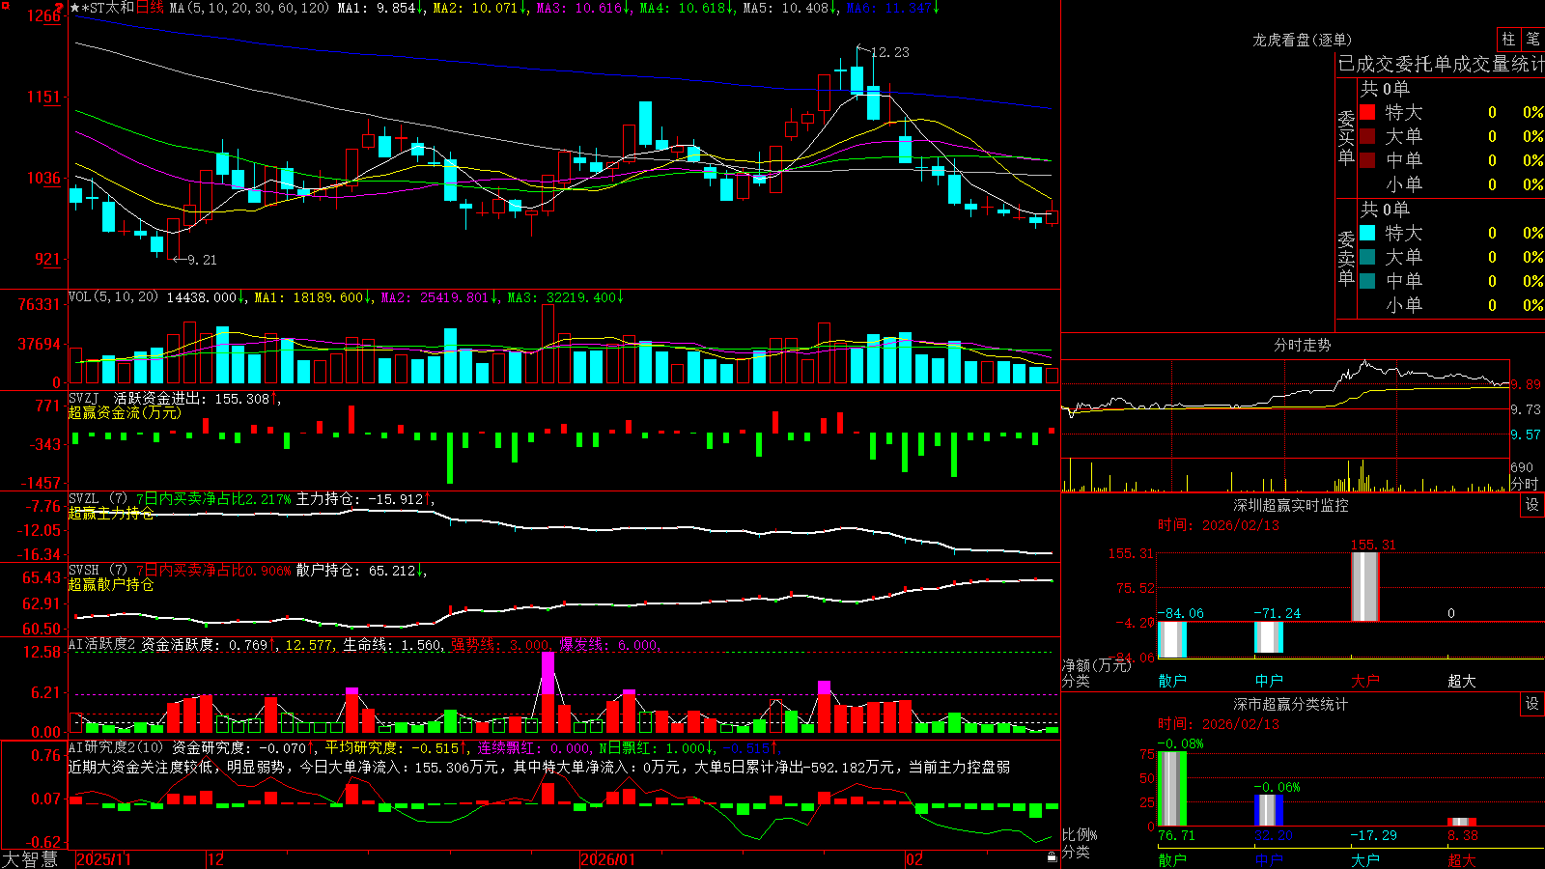Click the 分时走势 panel title
The height and width of the screenshot is (869, 1545).
(x=1302, y=345)
